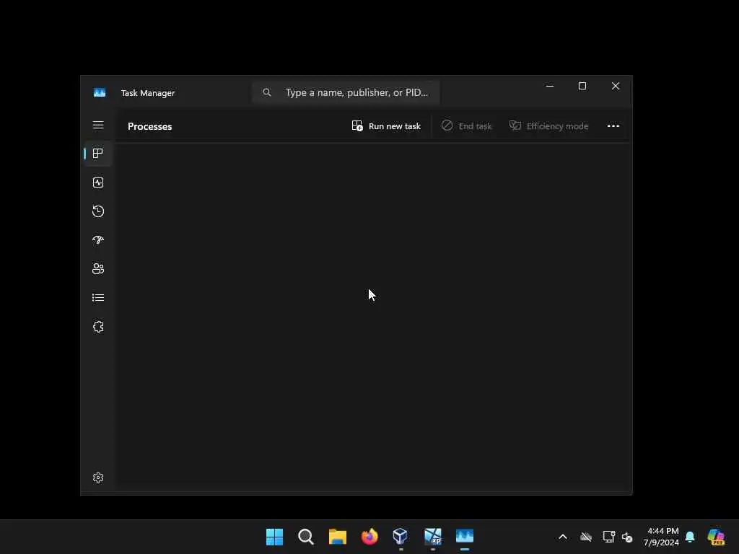Image resolution: width=739 pixels, height=554 pixels.
Task: Open the Startup apps page icon
Action: click(98, 240)
